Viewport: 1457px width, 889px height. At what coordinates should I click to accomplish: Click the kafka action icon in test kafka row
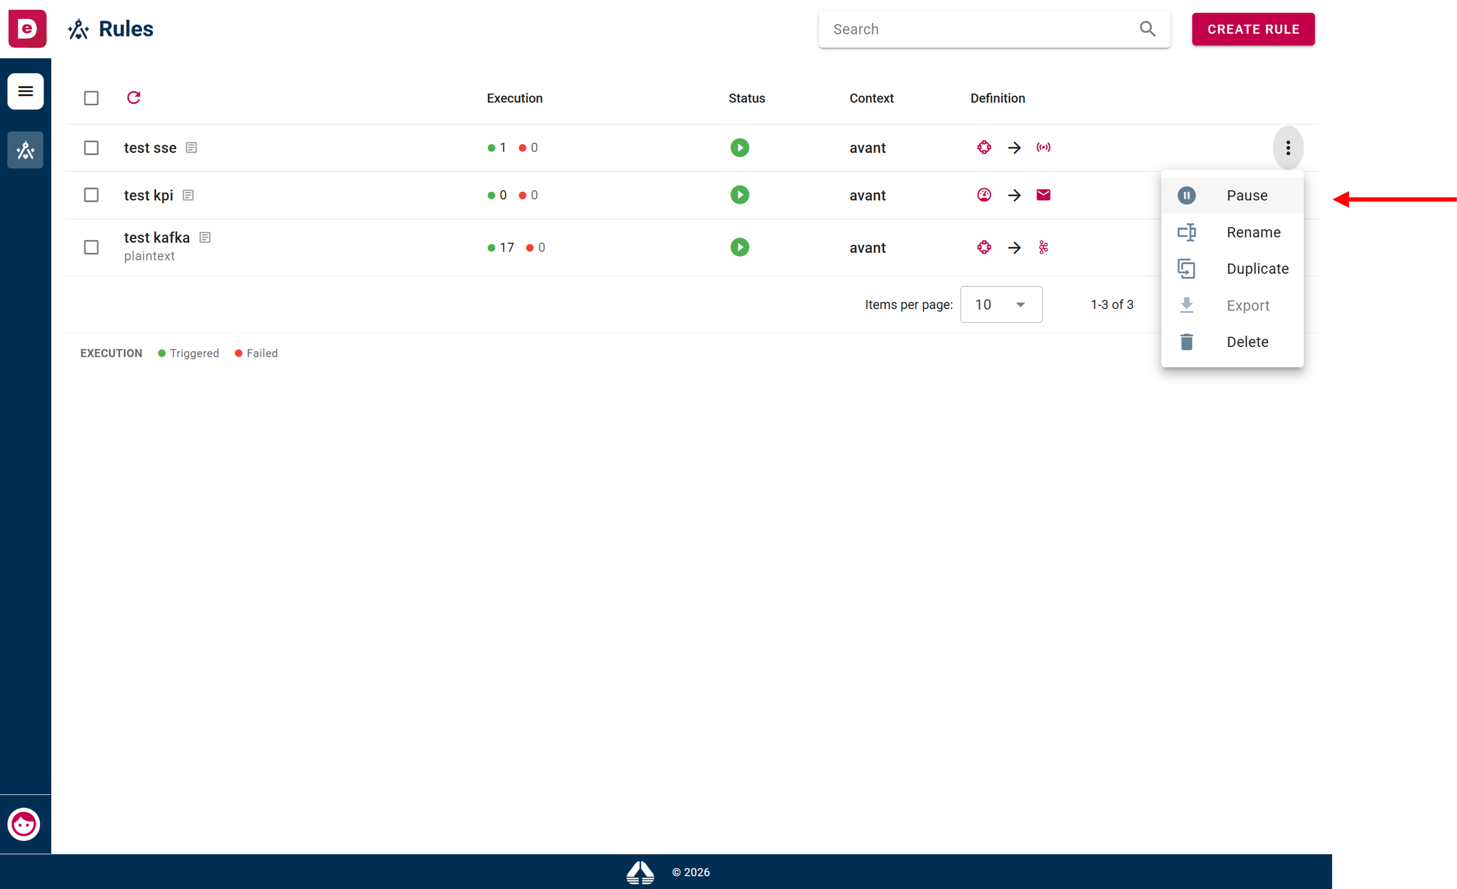[1043, 247]
